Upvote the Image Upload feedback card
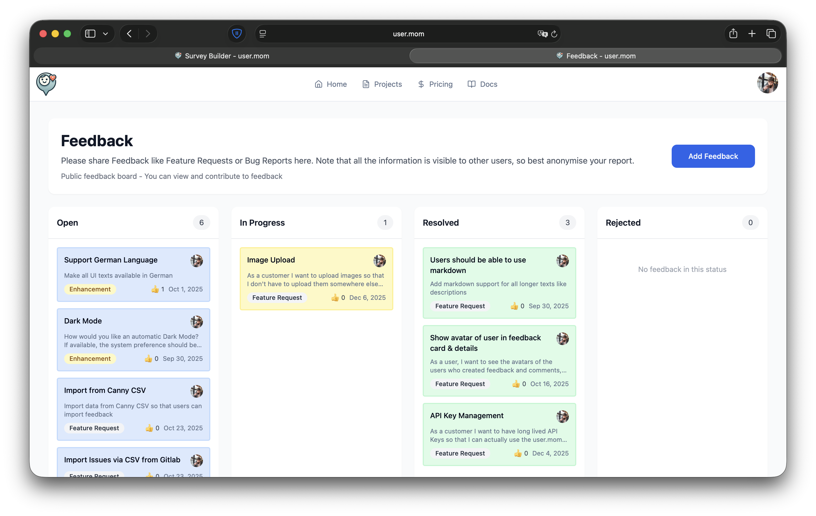Viewport: 816px width, 516px height. click(x=335, y=297)
